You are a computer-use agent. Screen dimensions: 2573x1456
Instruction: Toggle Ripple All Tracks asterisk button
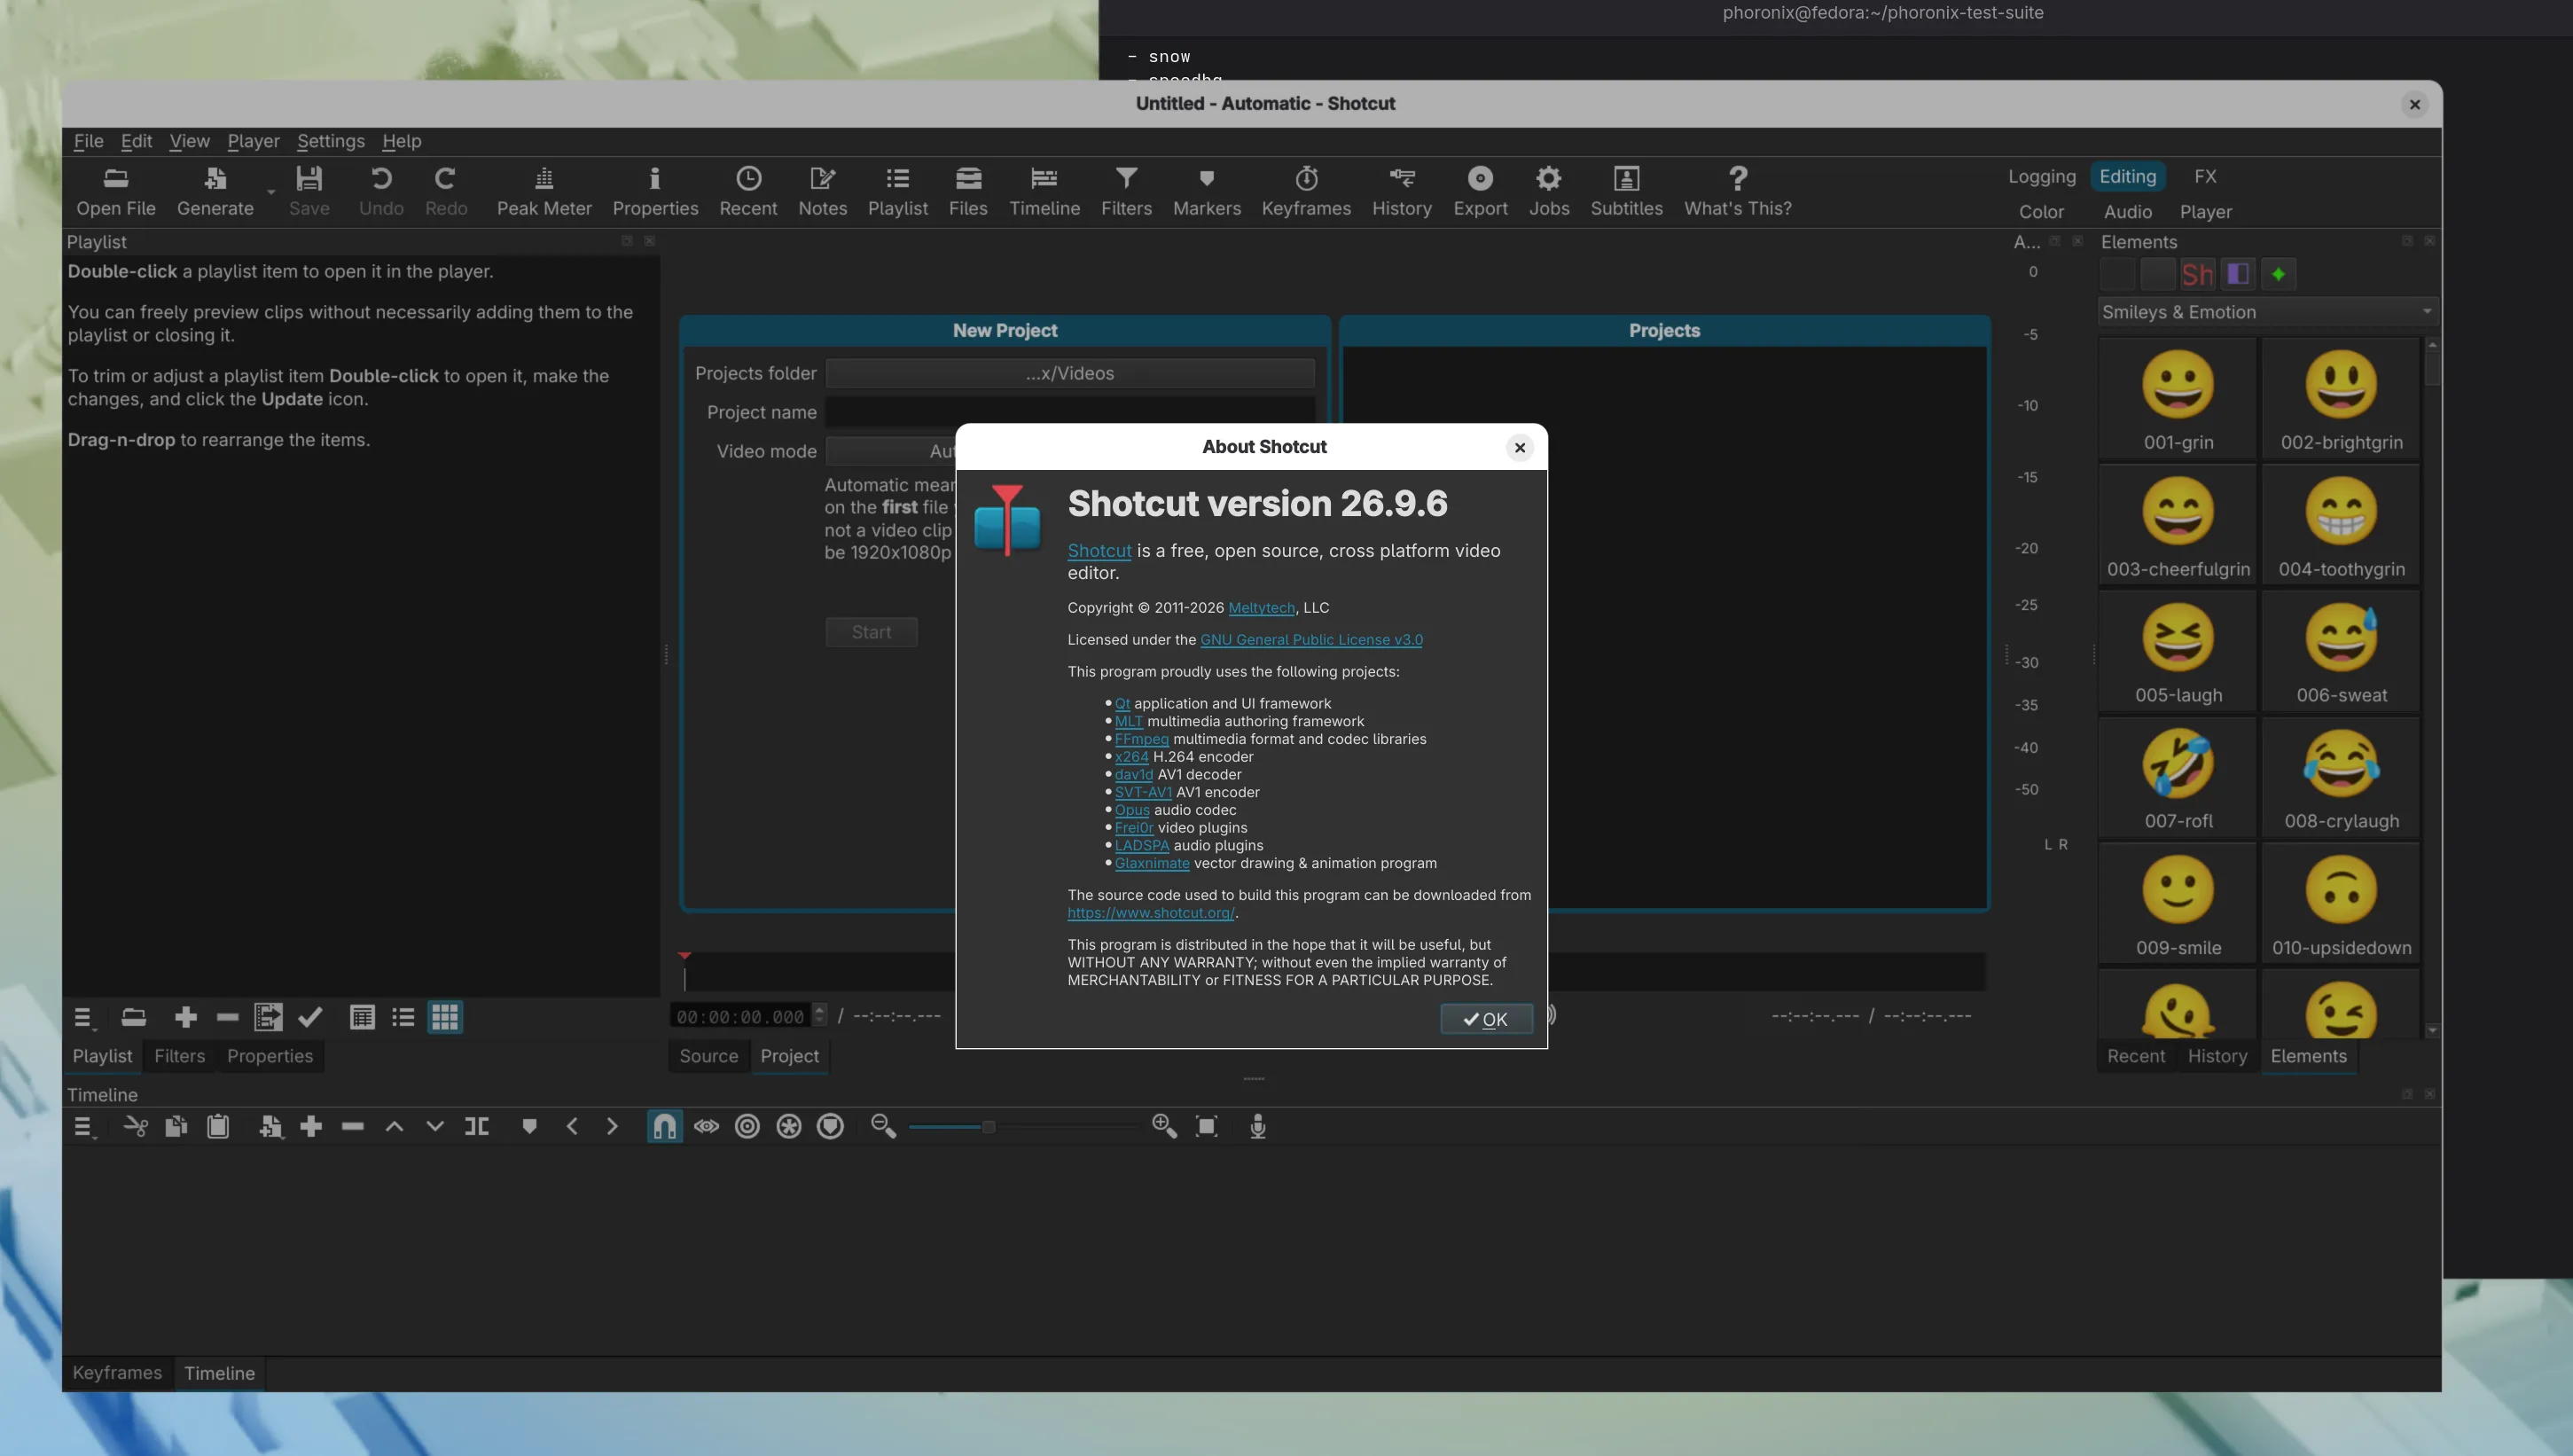[789, 1127]
